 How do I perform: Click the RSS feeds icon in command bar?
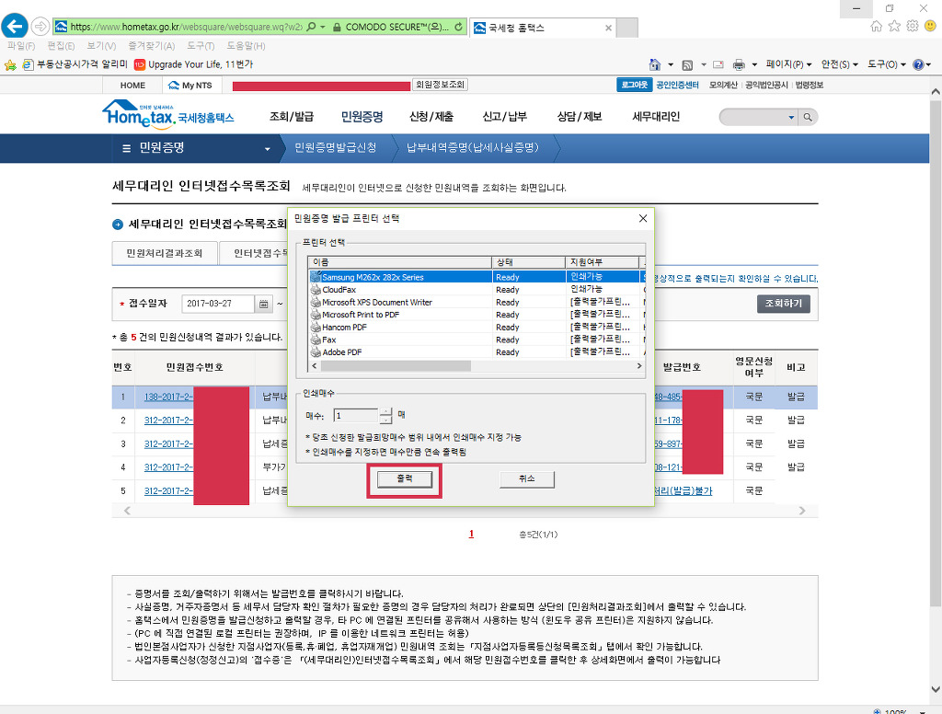tap(688, 64)
